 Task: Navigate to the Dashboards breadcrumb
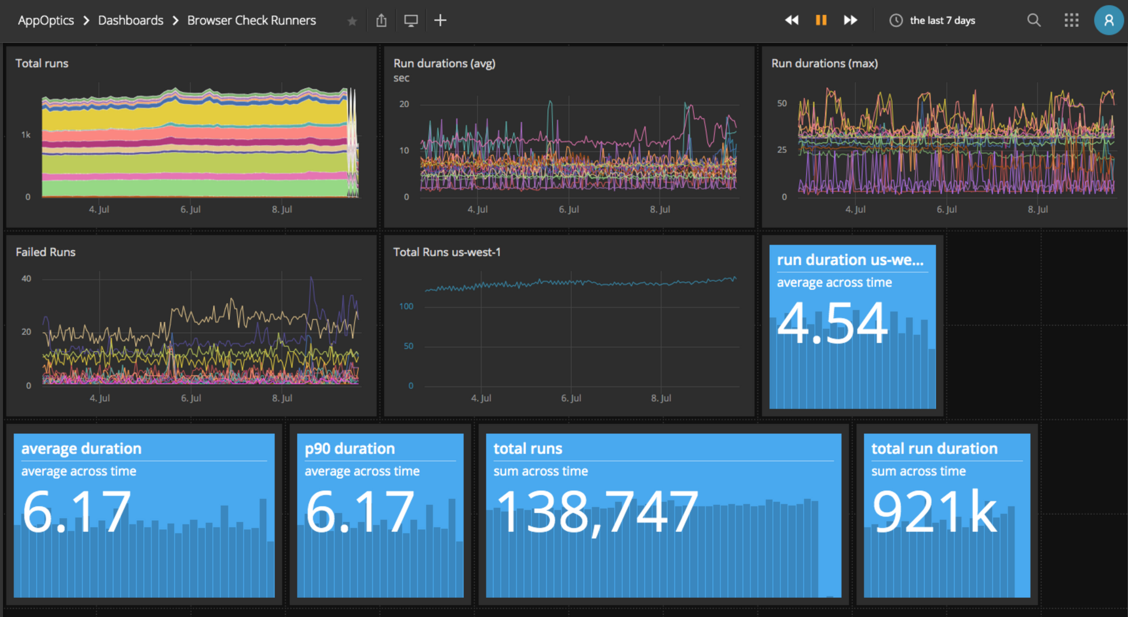[130, 20]
